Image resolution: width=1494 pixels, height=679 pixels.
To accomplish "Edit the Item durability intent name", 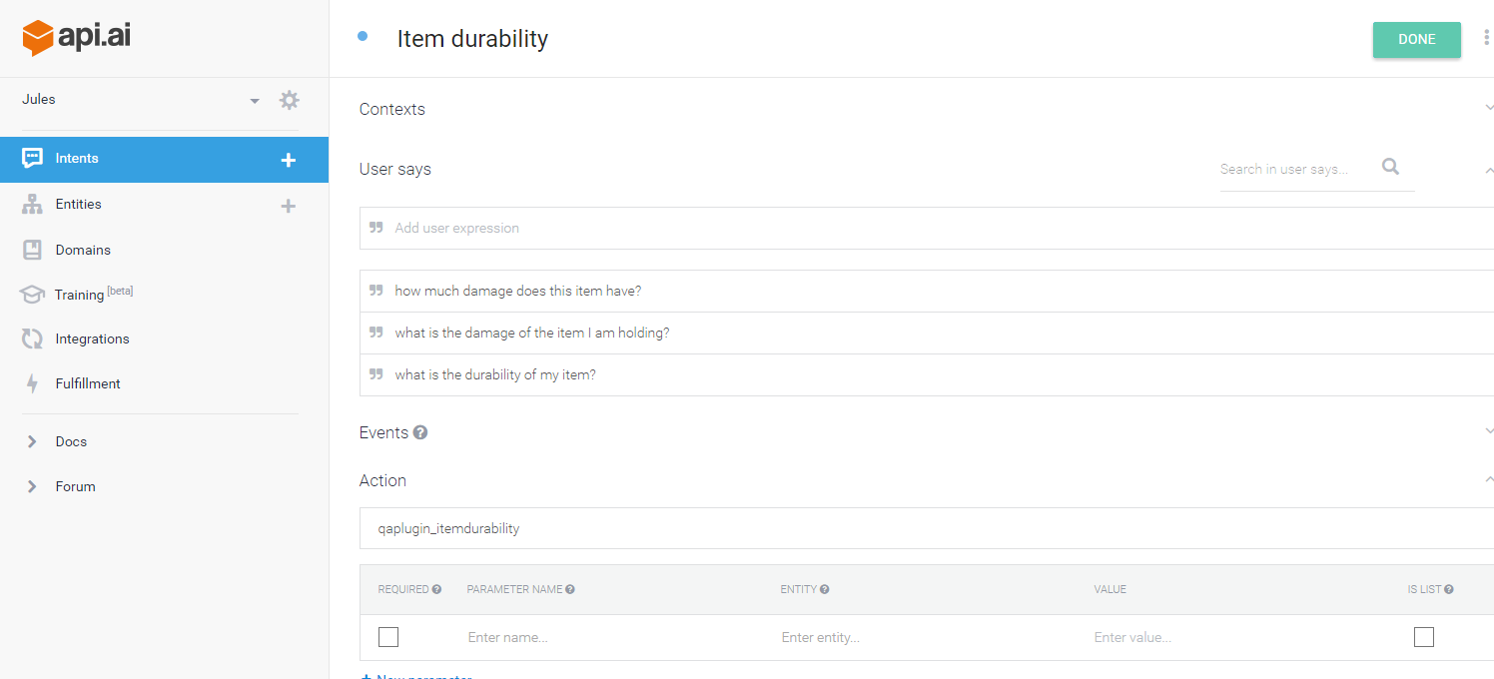I will 472,39.
